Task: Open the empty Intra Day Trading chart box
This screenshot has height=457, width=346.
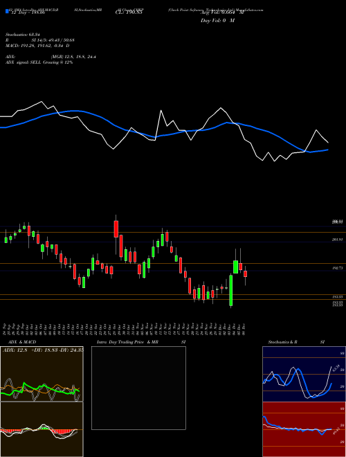Action: pyautogui.click(x=138, y=388)
